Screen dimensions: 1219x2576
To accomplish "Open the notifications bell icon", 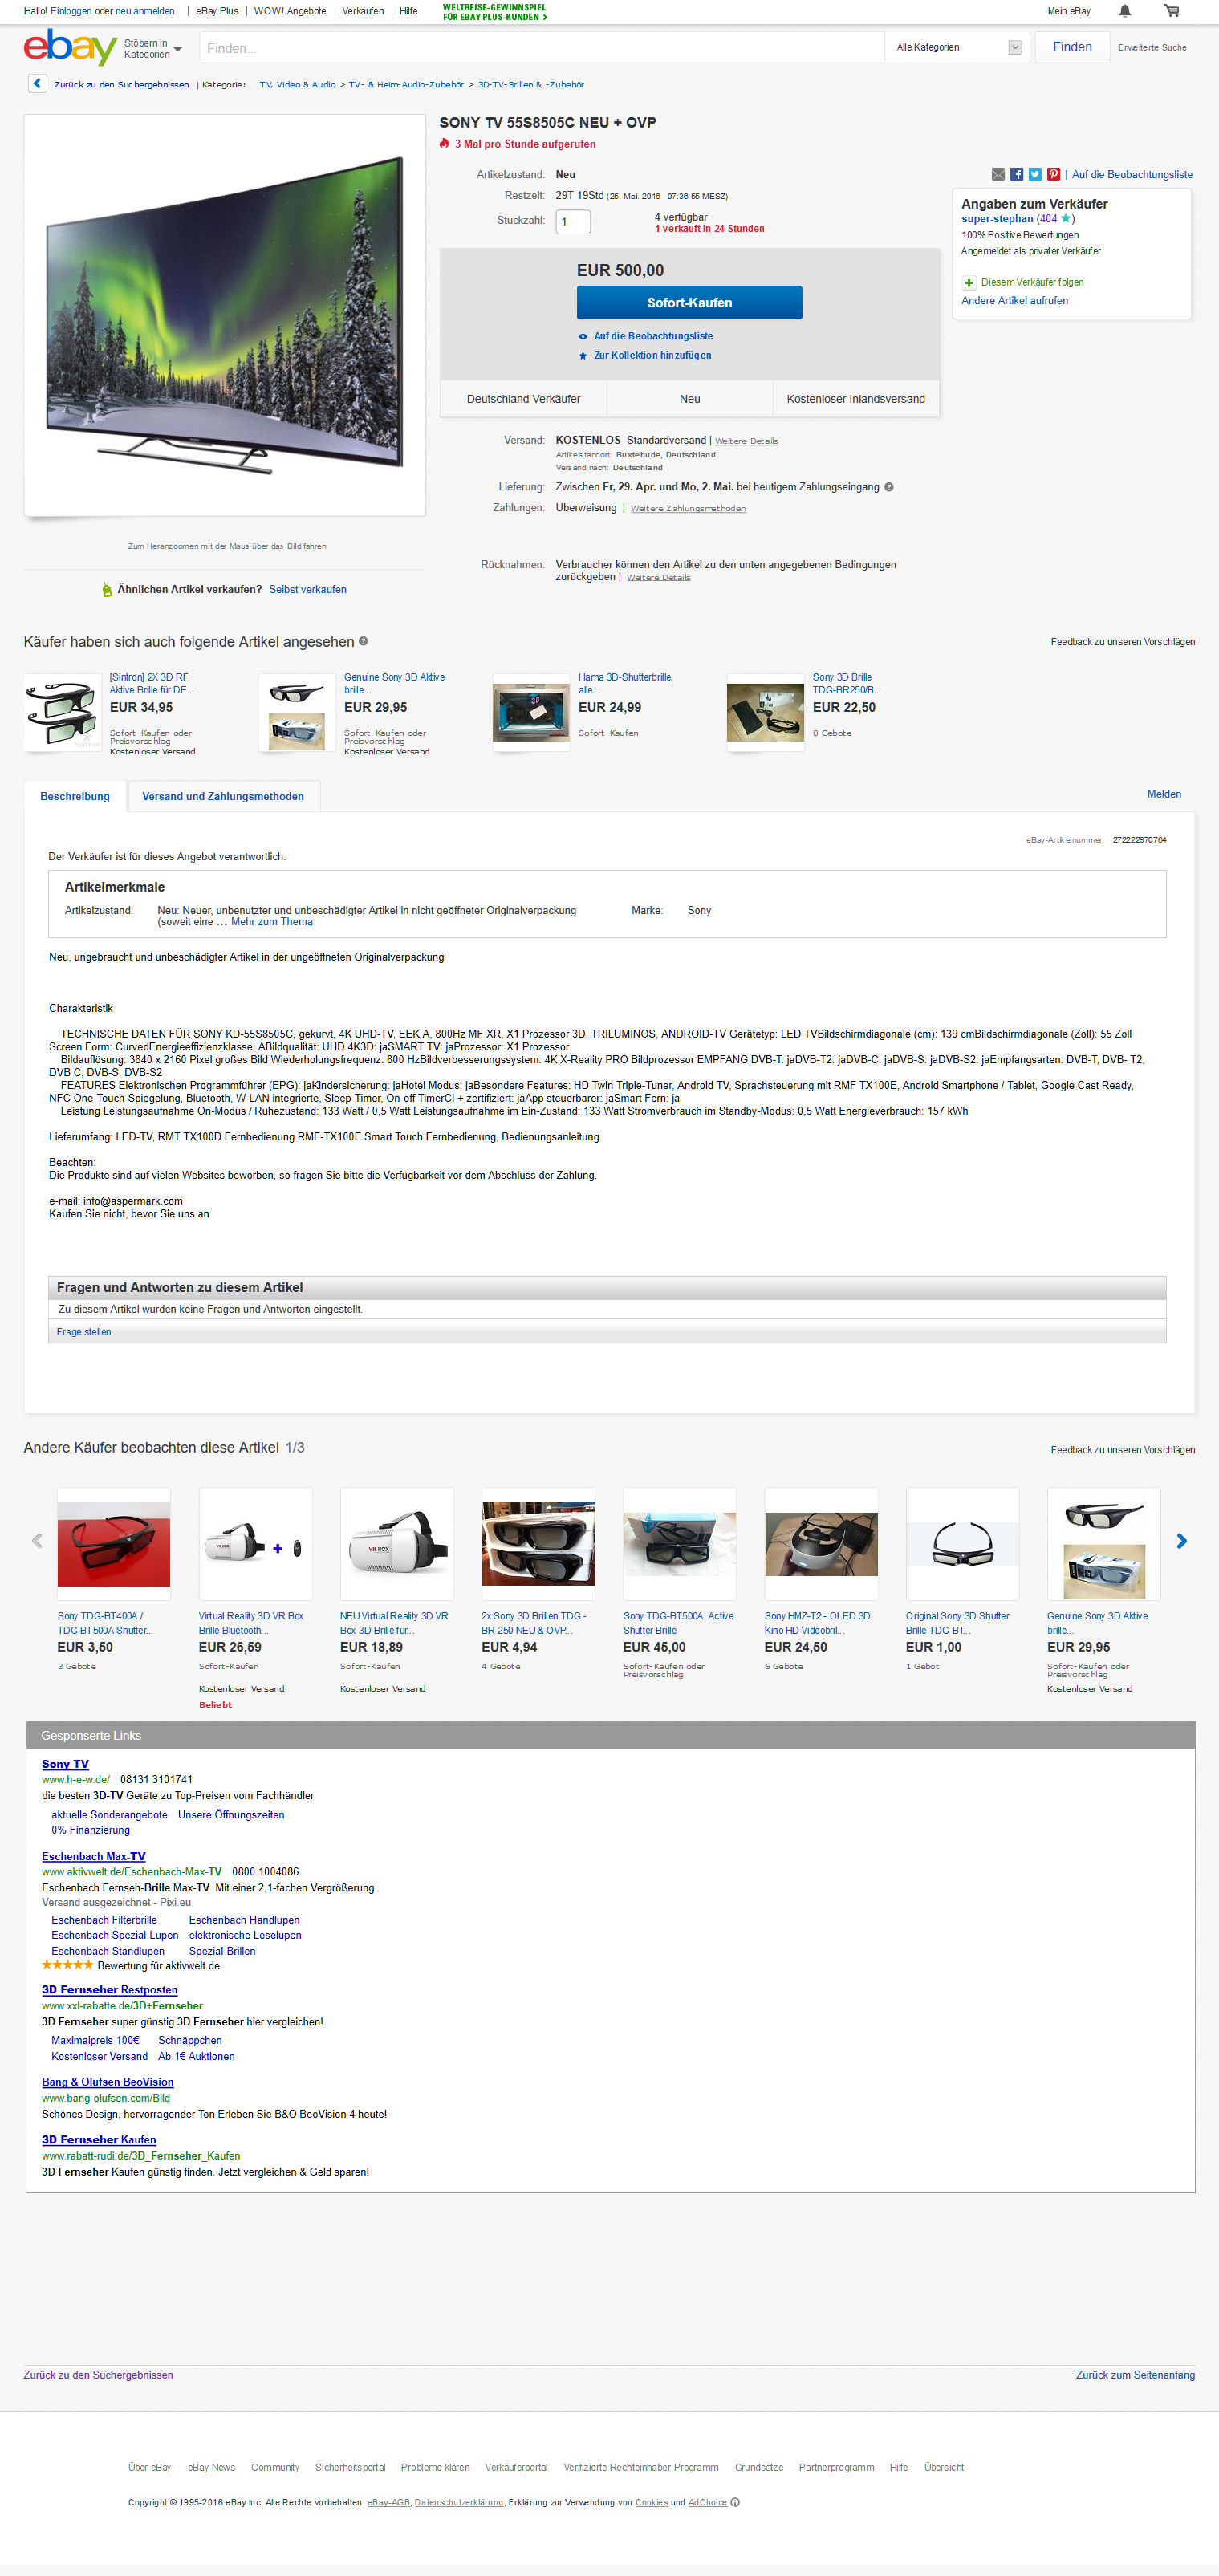I will click(x=1125, y=11).
